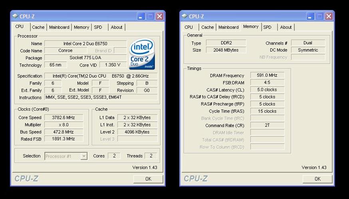Close the left CPU-Z window
The height and width of the screenshot is (199, 349).
click(x=159, y=16)
